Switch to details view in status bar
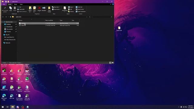 coord(110,63)
